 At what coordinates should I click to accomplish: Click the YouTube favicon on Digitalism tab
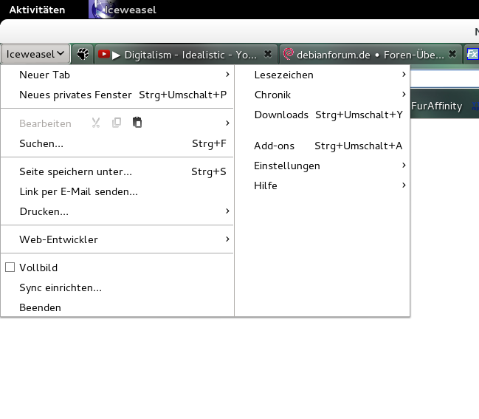(103, 54)
